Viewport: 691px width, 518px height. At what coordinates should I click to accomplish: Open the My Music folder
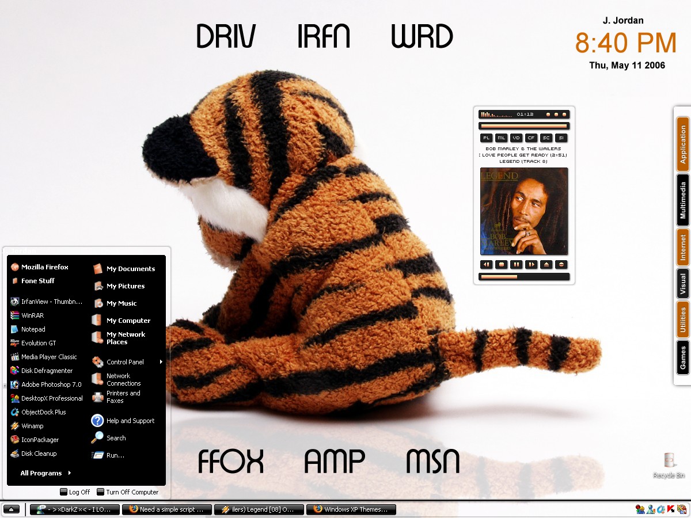(x=114, y=303)
